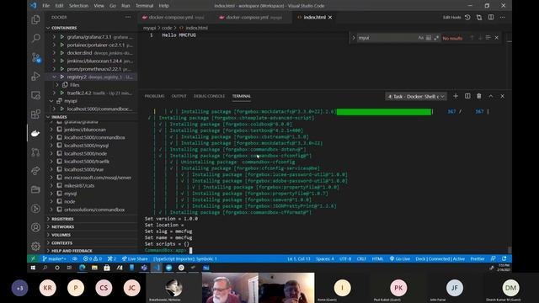The width and height of the screenshot is (539, 303).
Task: Collapse the myapi compose group
Action: tap(51, 101)
